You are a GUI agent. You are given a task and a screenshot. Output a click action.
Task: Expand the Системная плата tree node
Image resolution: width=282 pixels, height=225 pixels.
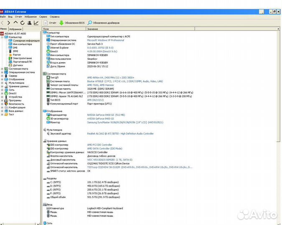coord(2,69)
